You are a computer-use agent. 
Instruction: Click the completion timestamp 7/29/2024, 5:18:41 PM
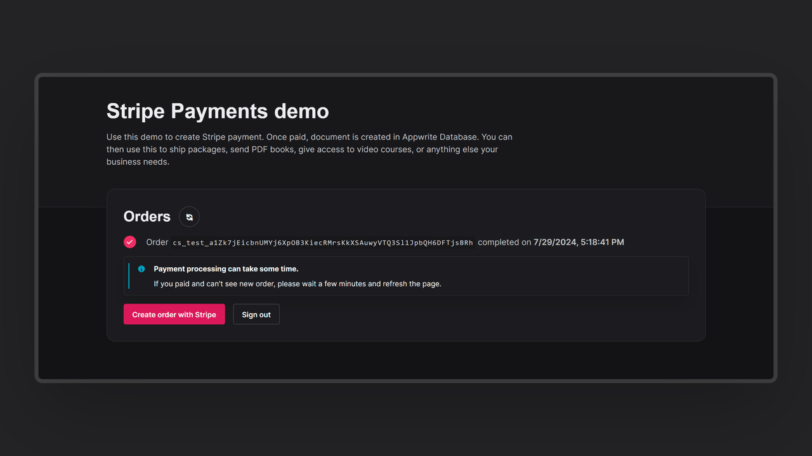(x=579, y=242)
